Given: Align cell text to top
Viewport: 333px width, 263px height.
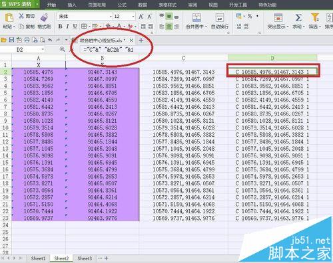Looking at the screenshot, I should 162,16.
